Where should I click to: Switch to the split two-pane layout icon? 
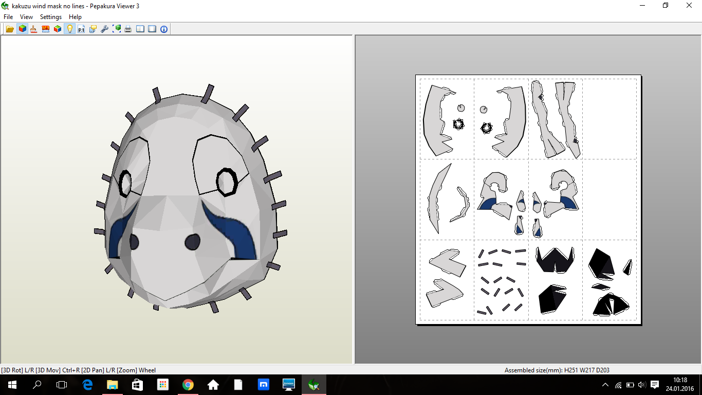click(140, 29)
